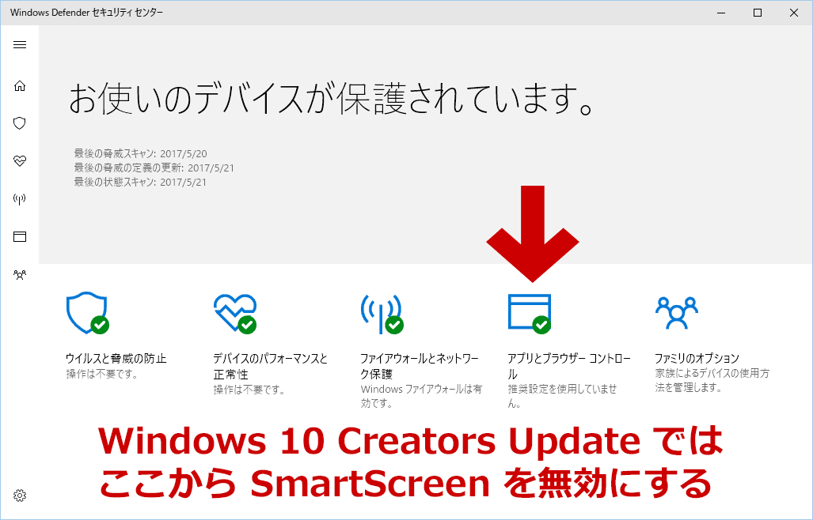Click the 最後の脅威の定義の更新: 2017/5/21 line

154,168
